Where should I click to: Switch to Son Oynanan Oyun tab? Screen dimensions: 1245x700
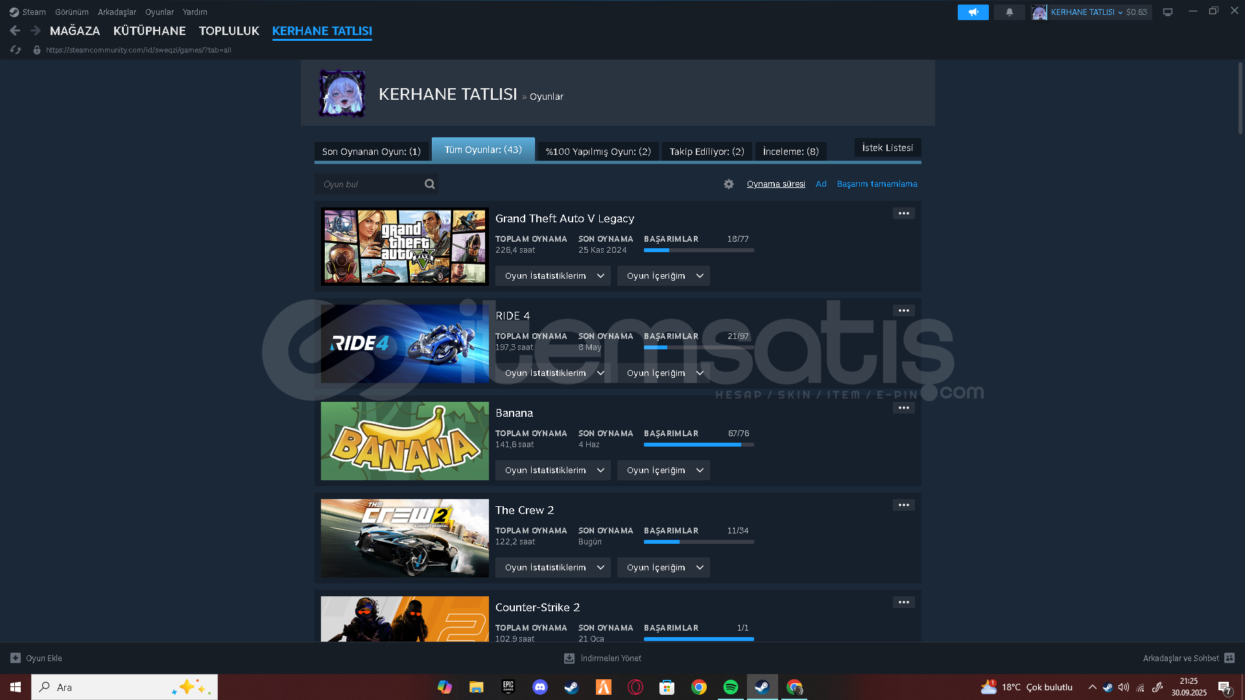tap(371, 151)
